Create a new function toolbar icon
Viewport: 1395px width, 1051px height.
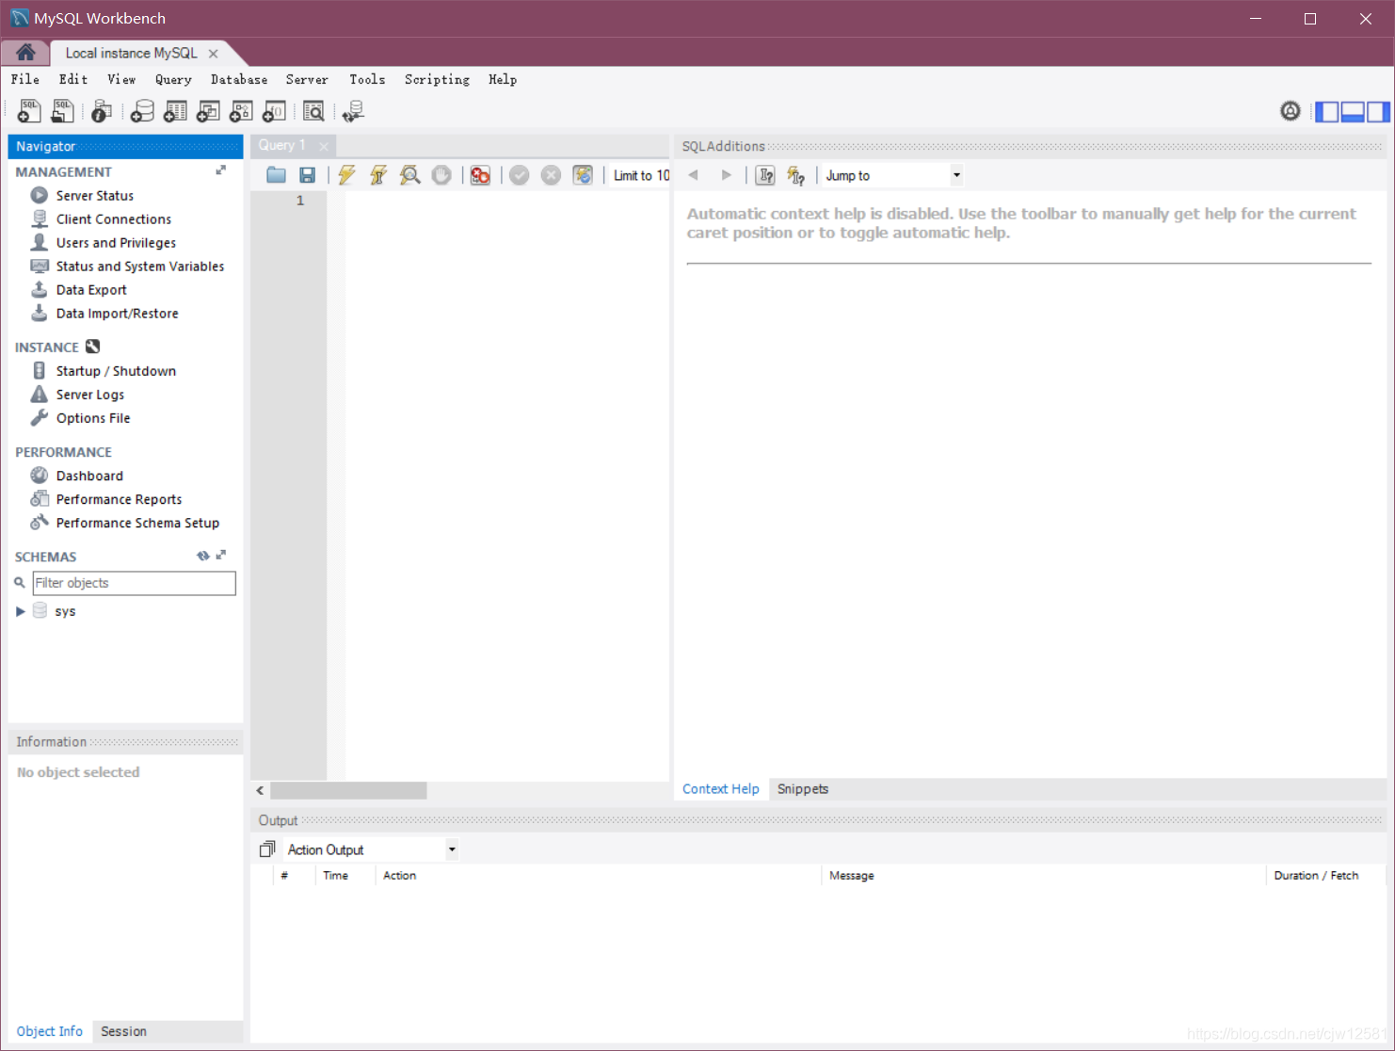(x=274, y=112)
